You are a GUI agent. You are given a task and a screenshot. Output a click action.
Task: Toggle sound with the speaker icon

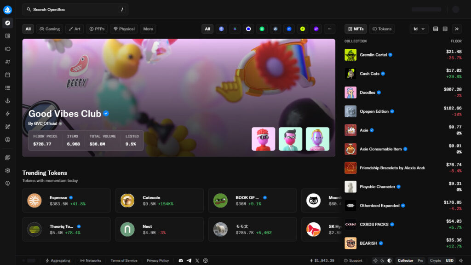(461, 260)
